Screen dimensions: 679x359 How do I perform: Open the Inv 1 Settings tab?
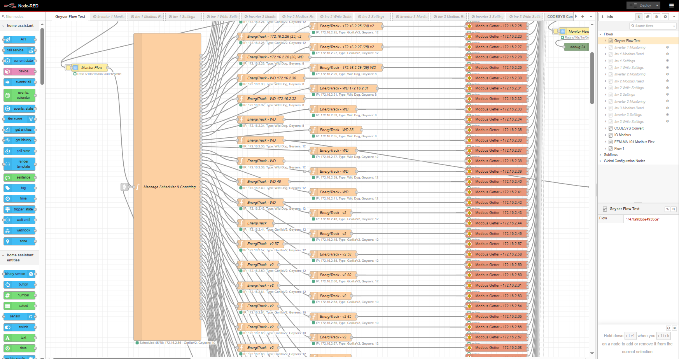click(184, 17)
